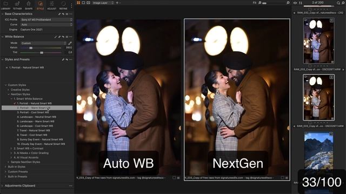
Task: Open Styles and Presets three-dot options
Action: point(71,60)
